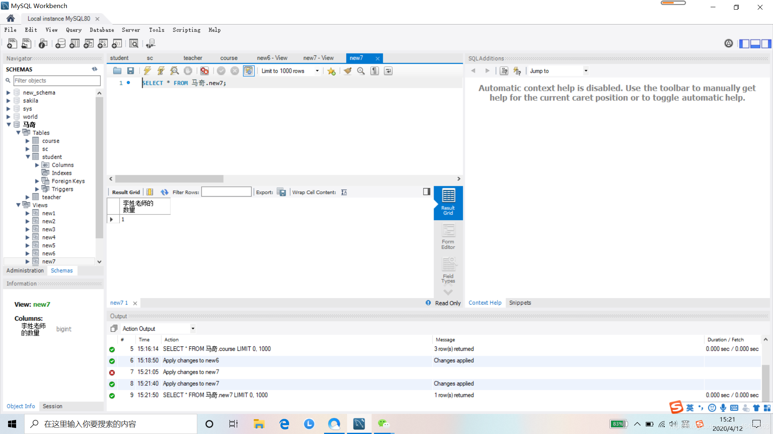This screenshot has width=773, height=434.
Task: Open the Context Help tab
Action: coord(485,303)
